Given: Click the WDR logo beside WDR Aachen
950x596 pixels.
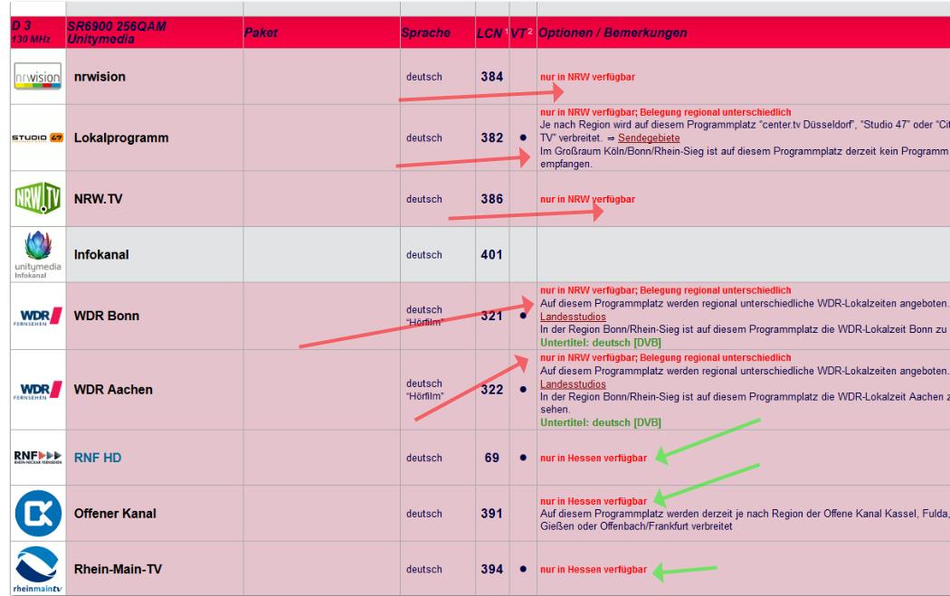Looking at the screenshot, I should point(37,390).
